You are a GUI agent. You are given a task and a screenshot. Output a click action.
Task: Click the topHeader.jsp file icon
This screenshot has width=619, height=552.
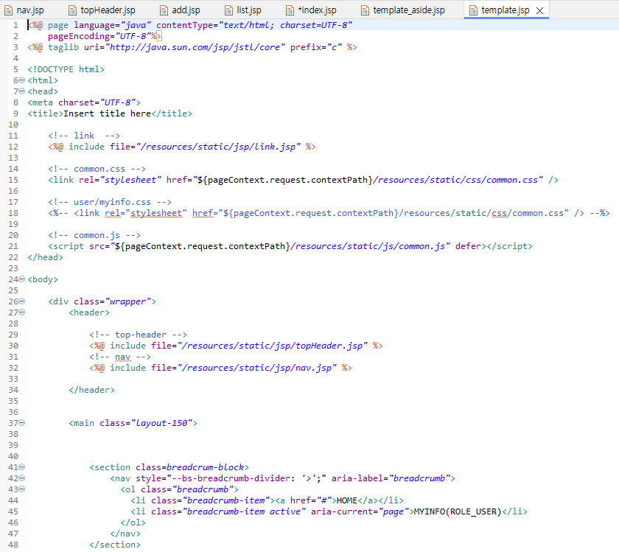click(72, 10)
